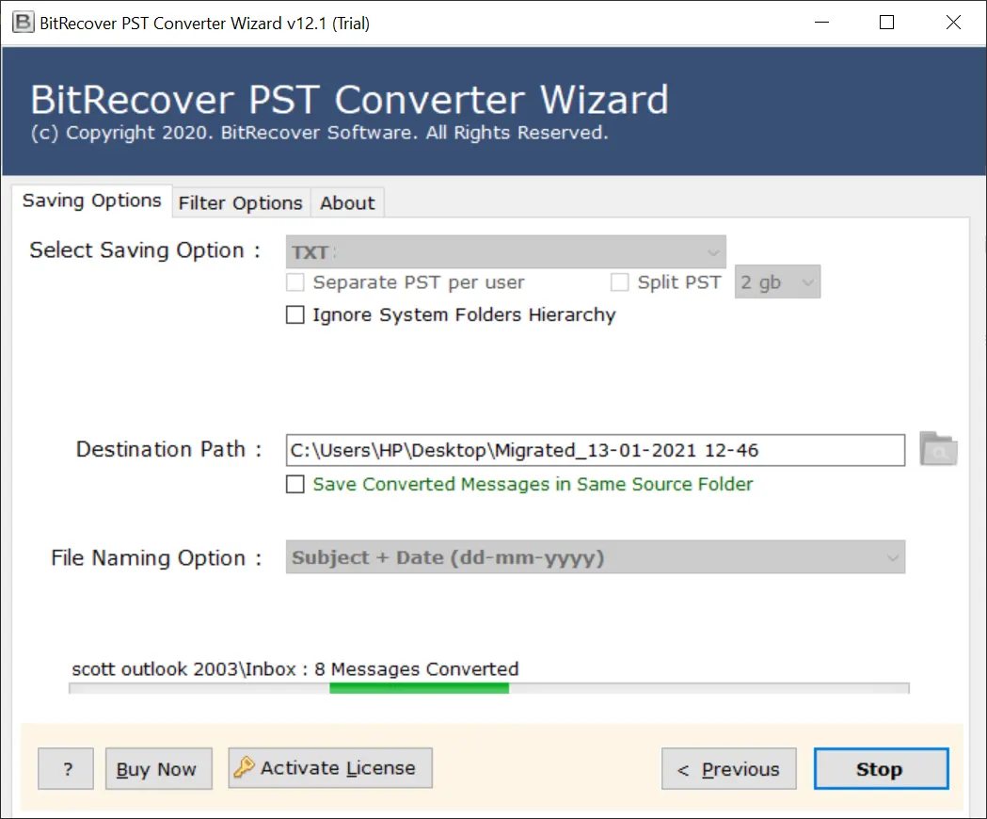Image resolution: width=987 pixels, height=819 pixels.
Task: Open the Select Saving Option TXT dropdown
Action: [x=505, y=252]
